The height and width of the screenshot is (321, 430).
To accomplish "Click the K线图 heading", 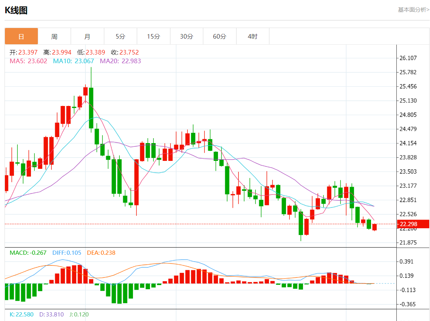I will click(x=16, y=10).
